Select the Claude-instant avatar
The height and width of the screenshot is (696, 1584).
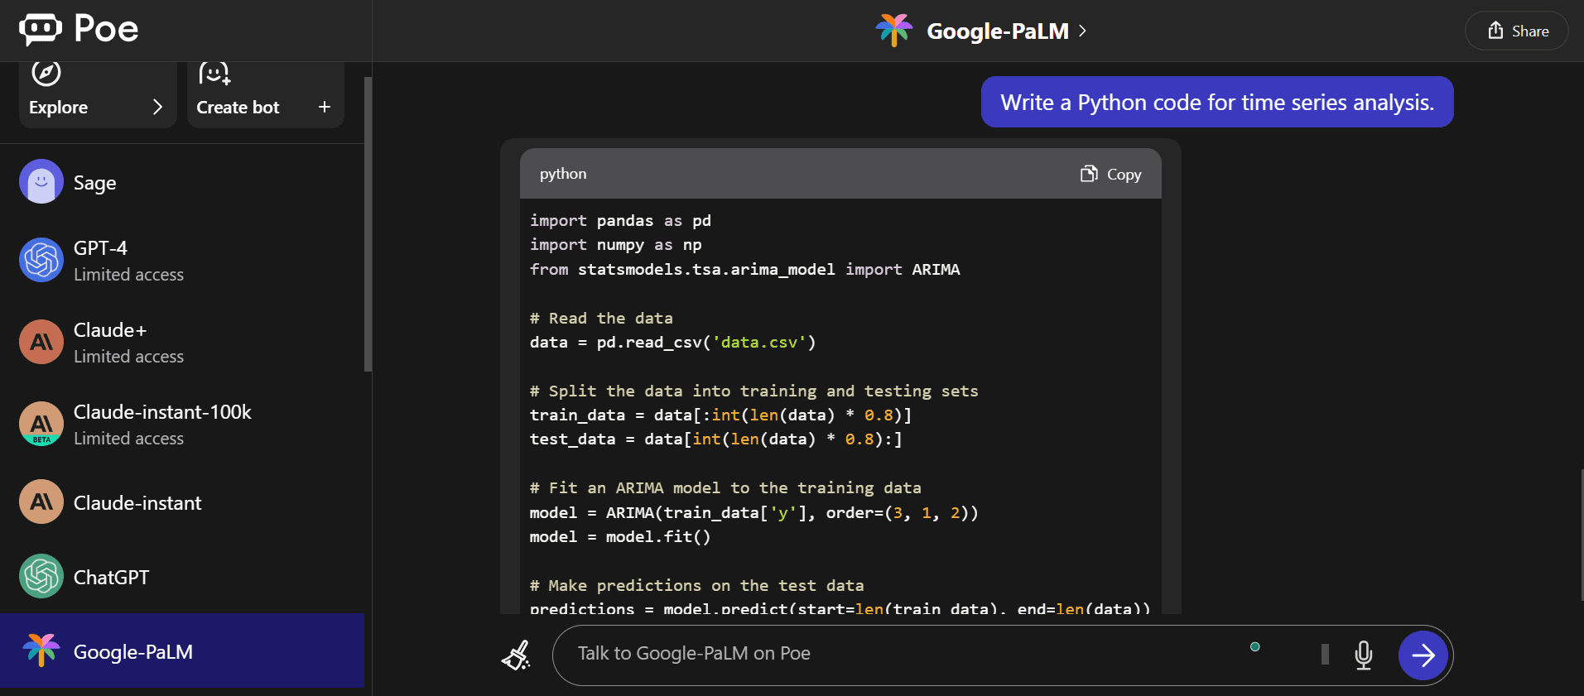(41, 502)
